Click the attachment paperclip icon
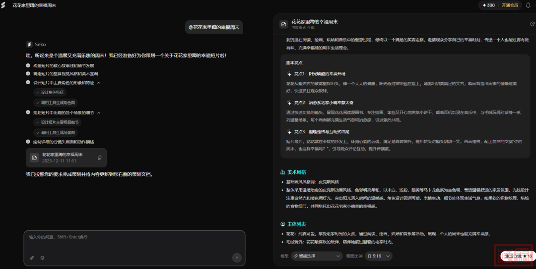The width and height of the screenshot is (536, 269). (x=32, y=258)
